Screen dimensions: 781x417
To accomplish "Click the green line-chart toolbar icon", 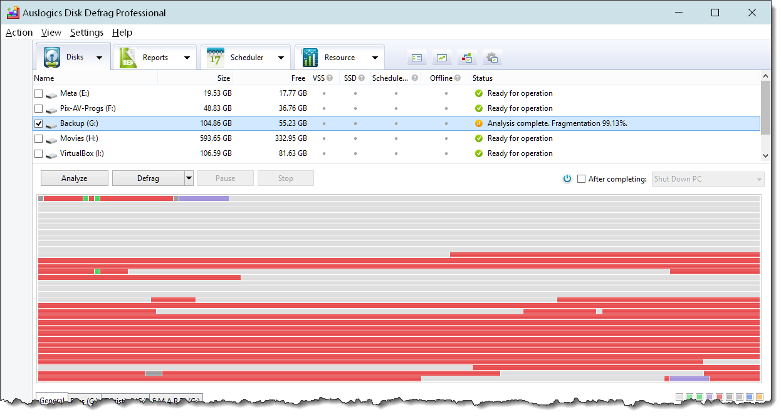I will (x=443, y=58).
